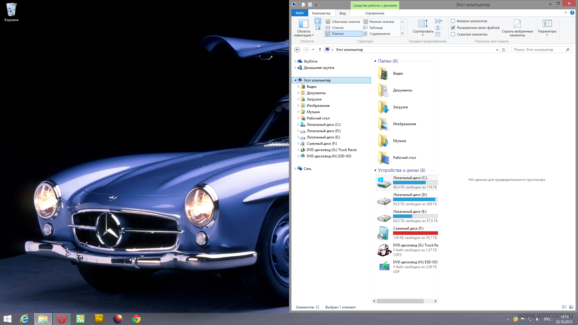Viewport: 578px width, 325px height.
Task: Switch to Вид ribbon tab
Action: (x=343, y=13)
